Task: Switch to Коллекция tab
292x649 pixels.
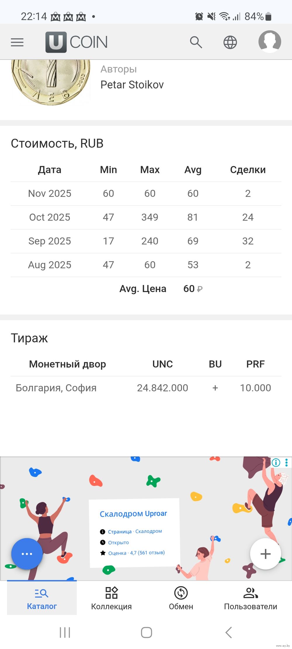Action: (111, 598)
